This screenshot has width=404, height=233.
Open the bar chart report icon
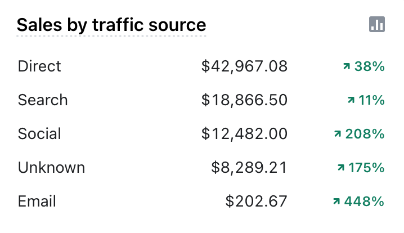point(377,24)
